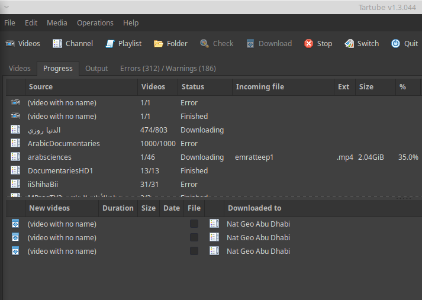Click the Channel toolbar icon
422x300 pixels.
(57, 43)
